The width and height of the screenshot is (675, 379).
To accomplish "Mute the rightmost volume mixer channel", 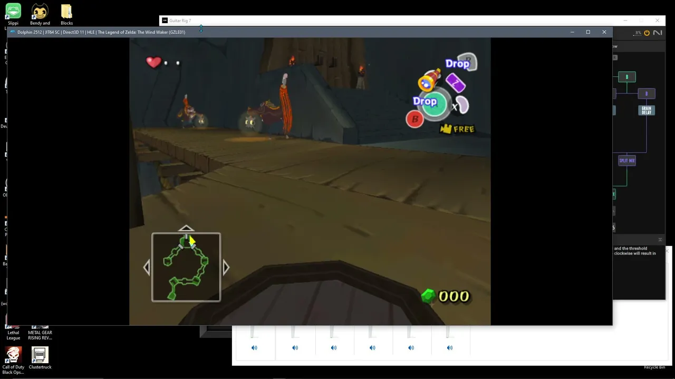I will pos(450,347).
